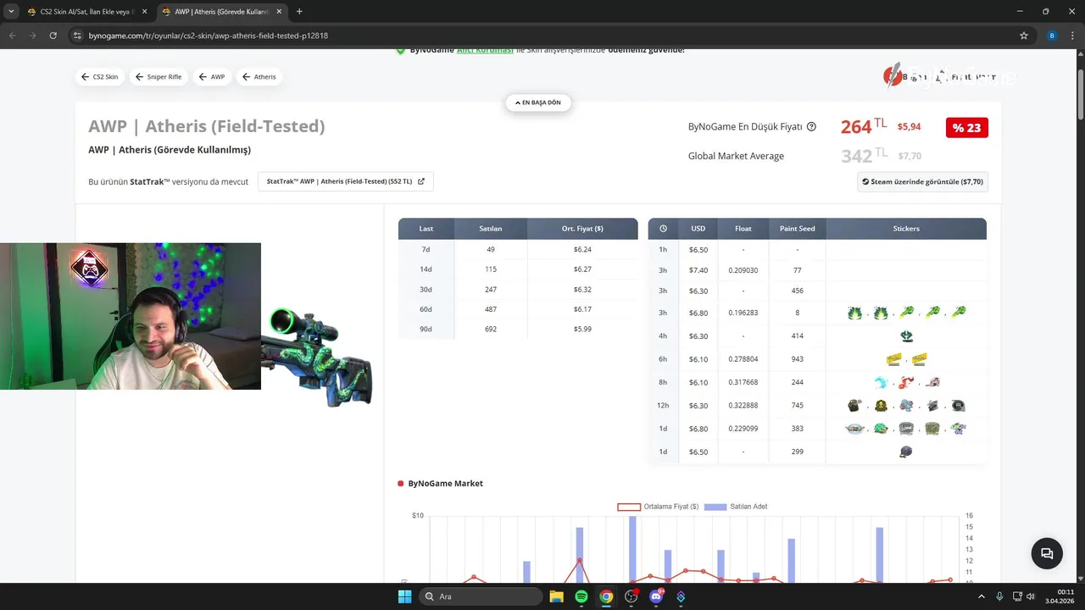Click the sticker in the bottom 1d $6.50 row
The height and width of the screenshot is (610, 1085).
pyautogui.click(x=906, y=452)
